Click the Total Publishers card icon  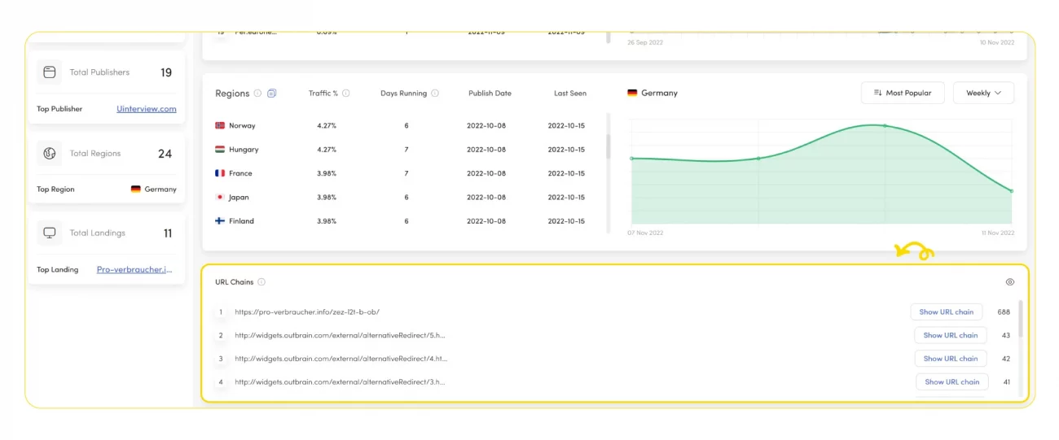[x=50, y=72]
